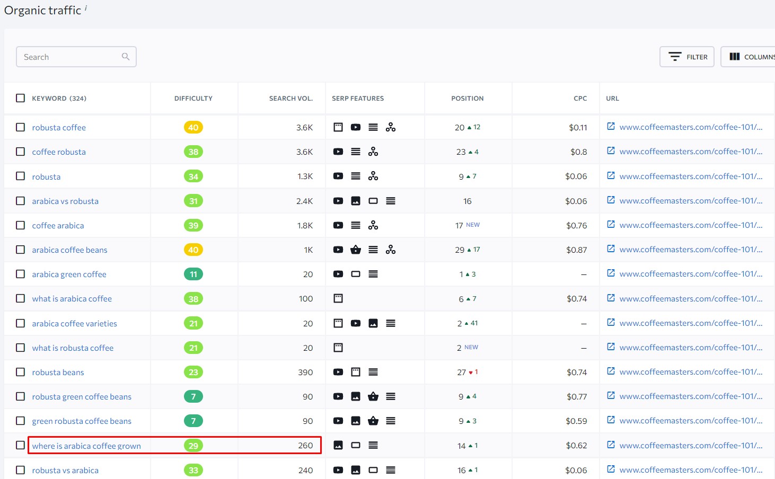Click search volume 2.4K for arabica vs robusta
This screenshot has width=775, height=479.
pyautogui.click(x=304, y=201)
